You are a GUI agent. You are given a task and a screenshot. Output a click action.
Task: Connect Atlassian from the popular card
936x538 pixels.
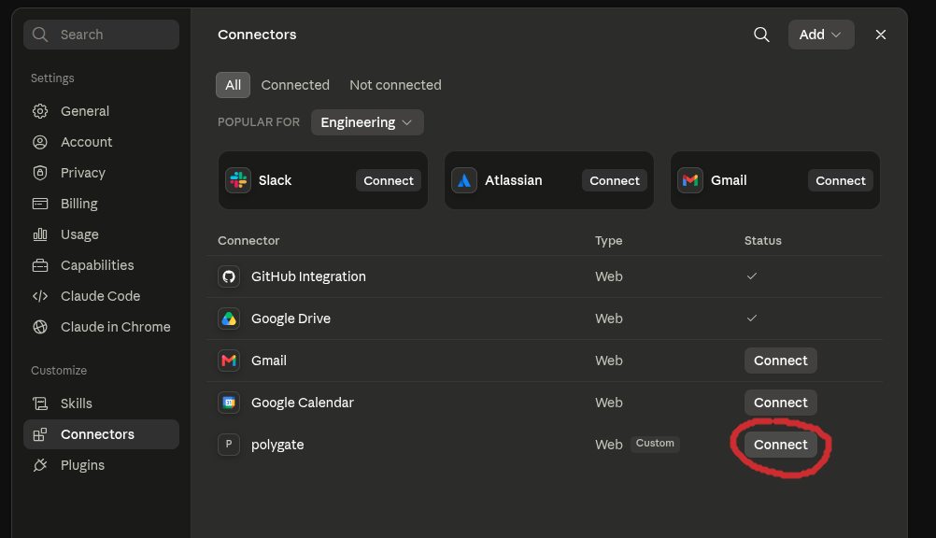(615, 180)
